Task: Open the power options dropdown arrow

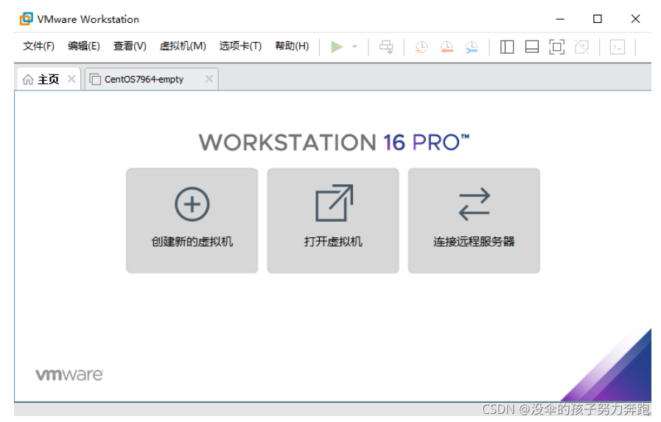Action: pyautogui.click(x=354, y=46)
